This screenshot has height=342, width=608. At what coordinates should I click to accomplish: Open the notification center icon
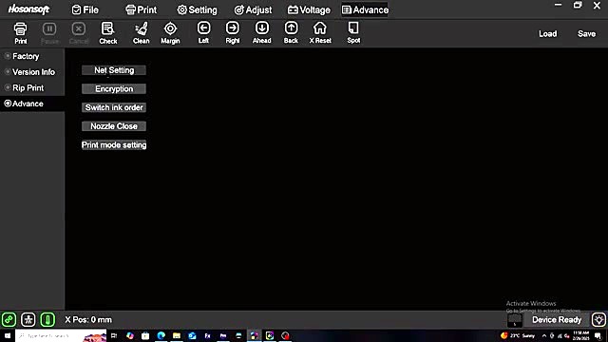pyautogui.click(x=598, y=336)
